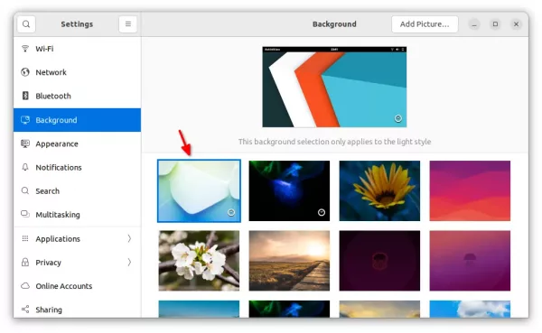
Task: Go to Network settings
Action: [77, 72]
